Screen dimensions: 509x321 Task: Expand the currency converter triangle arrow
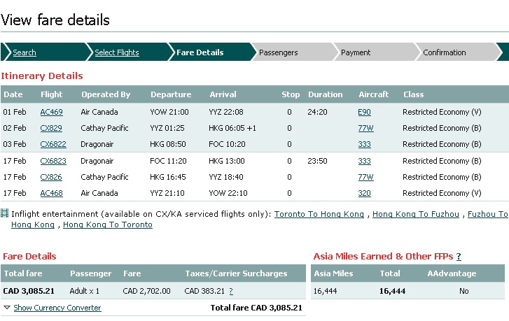pos(6,308)
